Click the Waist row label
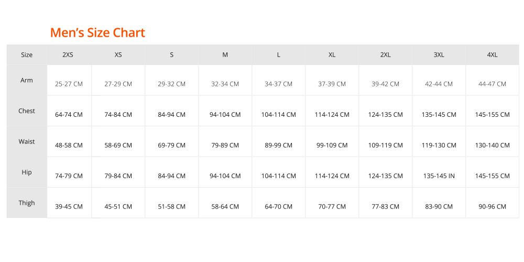Image resolution: width=524 pixels, height=262 pixels. (x=27, y=141)
